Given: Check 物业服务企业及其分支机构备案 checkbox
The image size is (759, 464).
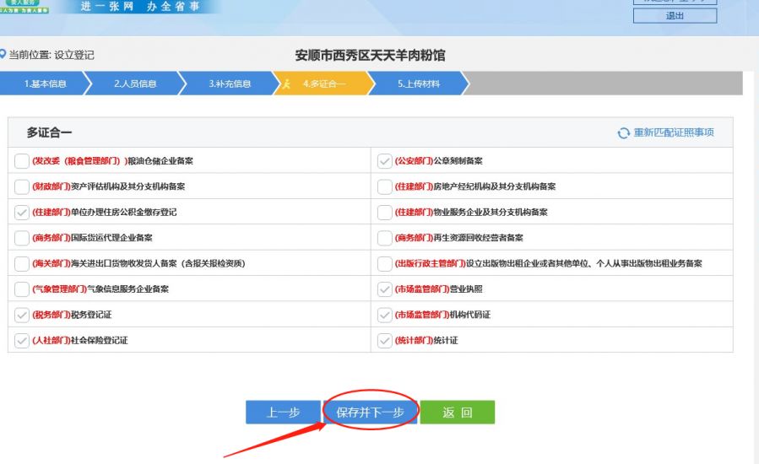Looking at the screenshot, I should click(x=384, y=212).
